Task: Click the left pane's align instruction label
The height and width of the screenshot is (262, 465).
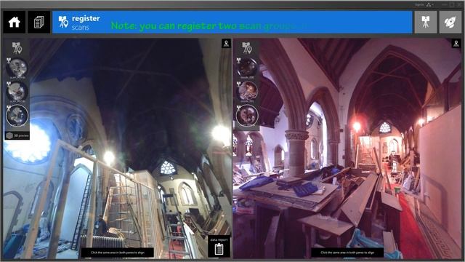Action: [x=118, y=253]
